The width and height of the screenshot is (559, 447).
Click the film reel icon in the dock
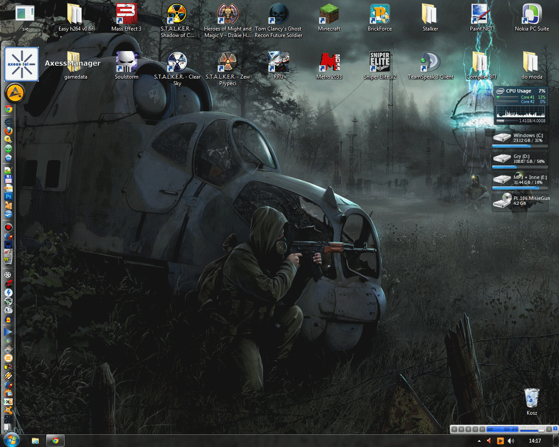[8, 275]
